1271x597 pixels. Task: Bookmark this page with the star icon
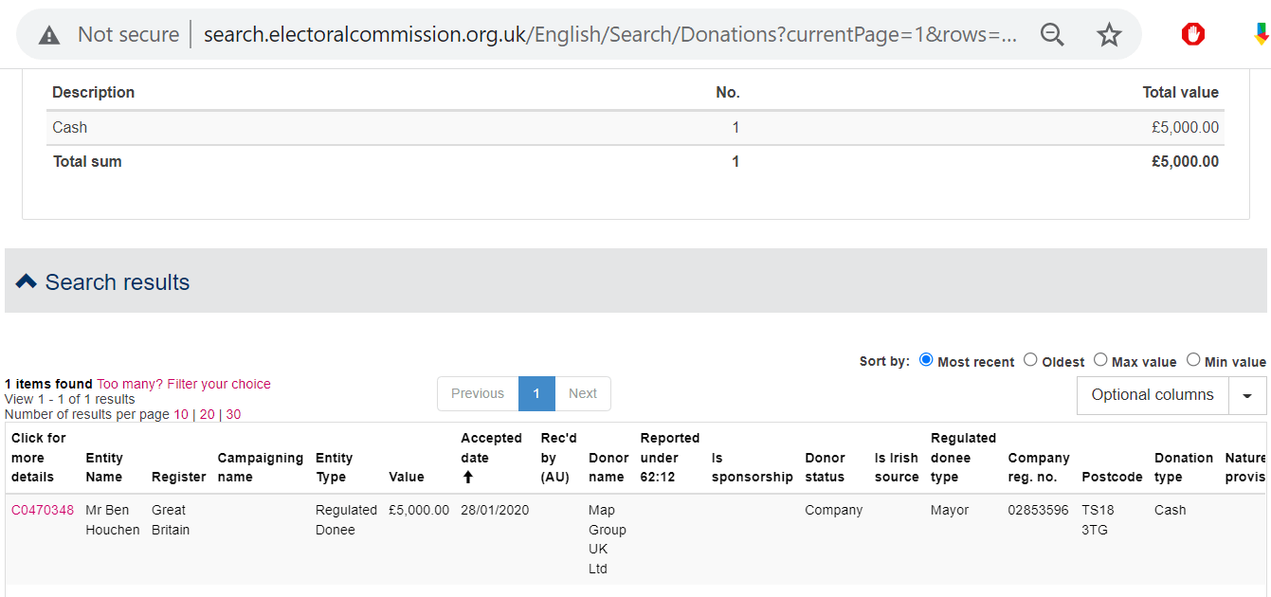coord(1109,35)
